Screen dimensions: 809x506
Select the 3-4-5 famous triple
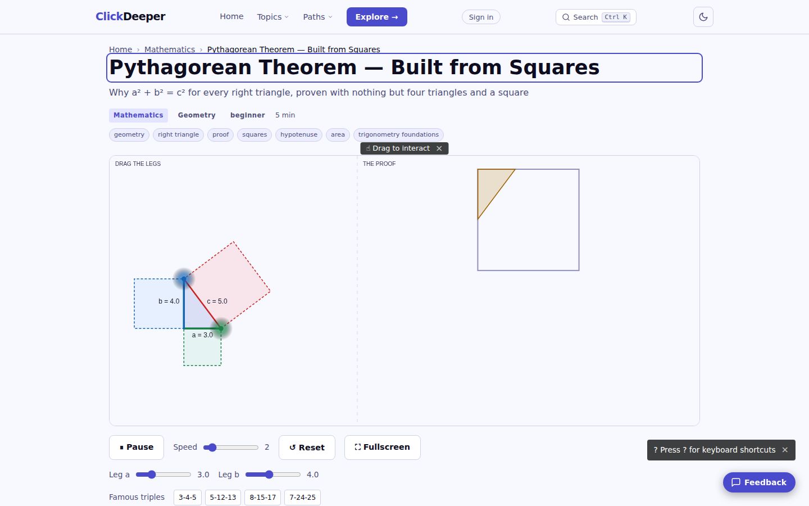point(188,498)
